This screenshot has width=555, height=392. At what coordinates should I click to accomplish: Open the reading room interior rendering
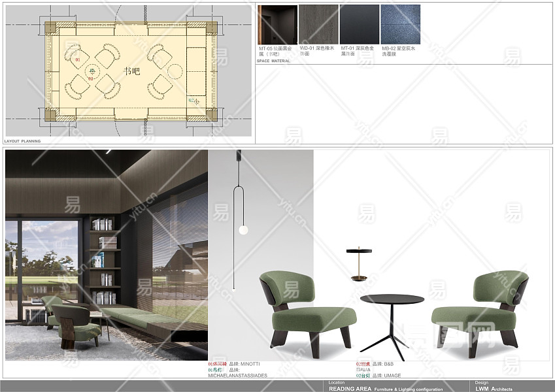click(x=107, y=255)
